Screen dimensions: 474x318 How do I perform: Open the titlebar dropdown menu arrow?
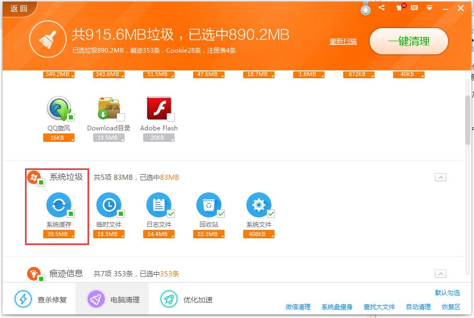[x=429, y=8]
